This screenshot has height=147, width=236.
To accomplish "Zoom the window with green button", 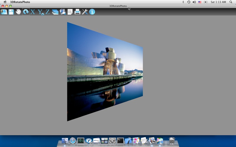I will (11, 6).
